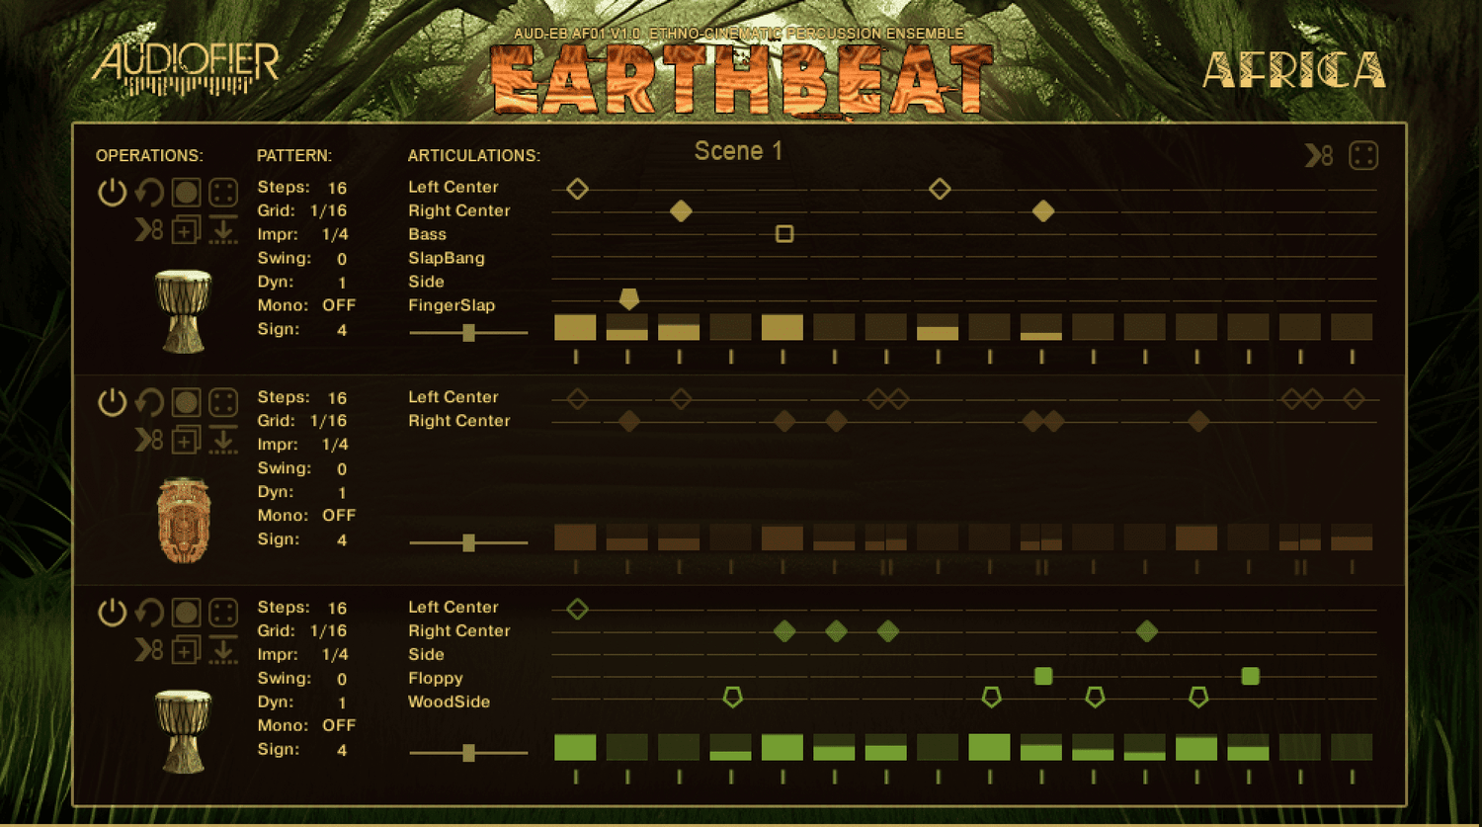Click the WoodSide articulation label

tap(449, 702)
